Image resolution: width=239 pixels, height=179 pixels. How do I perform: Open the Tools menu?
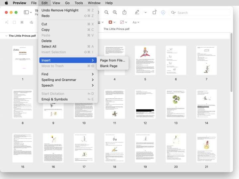pos(79,3)
